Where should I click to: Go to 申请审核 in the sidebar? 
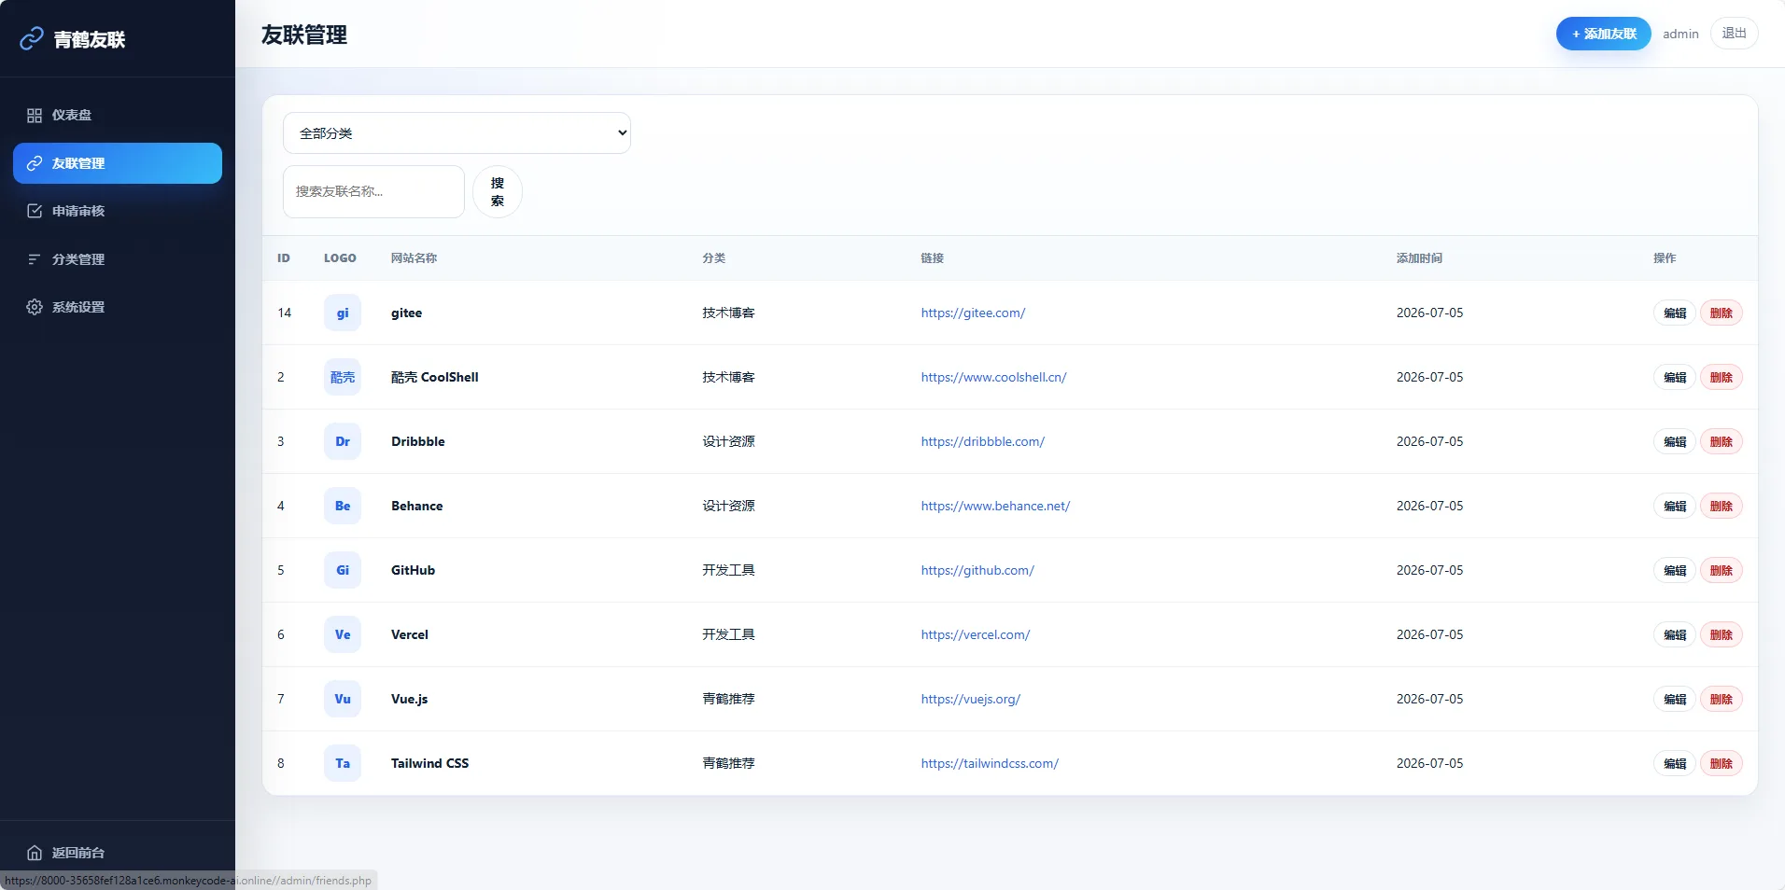click(118, 211)
